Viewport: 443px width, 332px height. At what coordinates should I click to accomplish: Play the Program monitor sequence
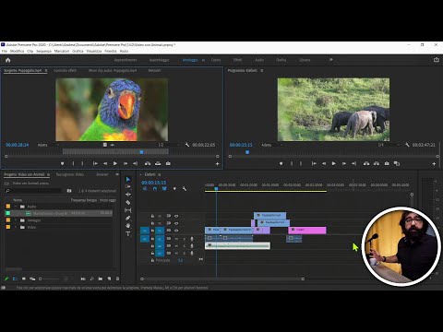[x=333, y=163]
